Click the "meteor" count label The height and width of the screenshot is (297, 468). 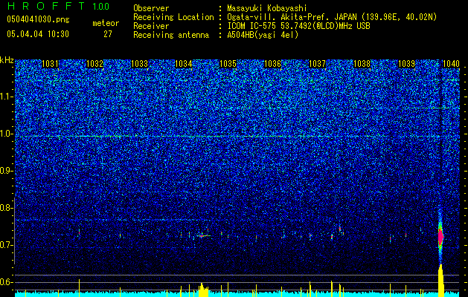click(106, 23)
